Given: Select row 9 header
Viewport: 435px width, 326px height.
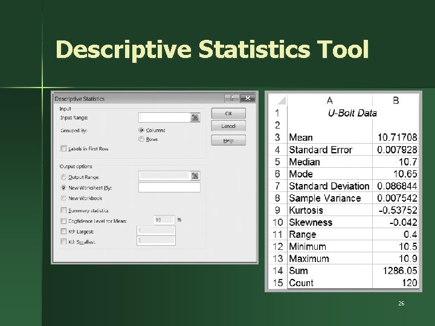Looking at the screenshot, I should point(277,210).
